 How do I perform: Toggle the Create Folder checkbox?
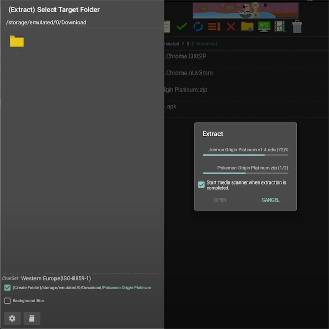pos(7,288)
